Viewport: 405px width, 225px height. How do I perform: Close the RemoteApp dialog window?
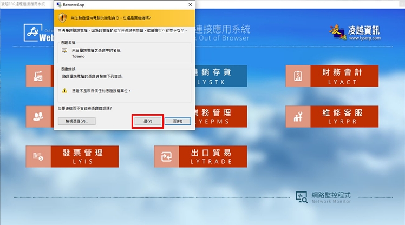(x=190, y=4)
